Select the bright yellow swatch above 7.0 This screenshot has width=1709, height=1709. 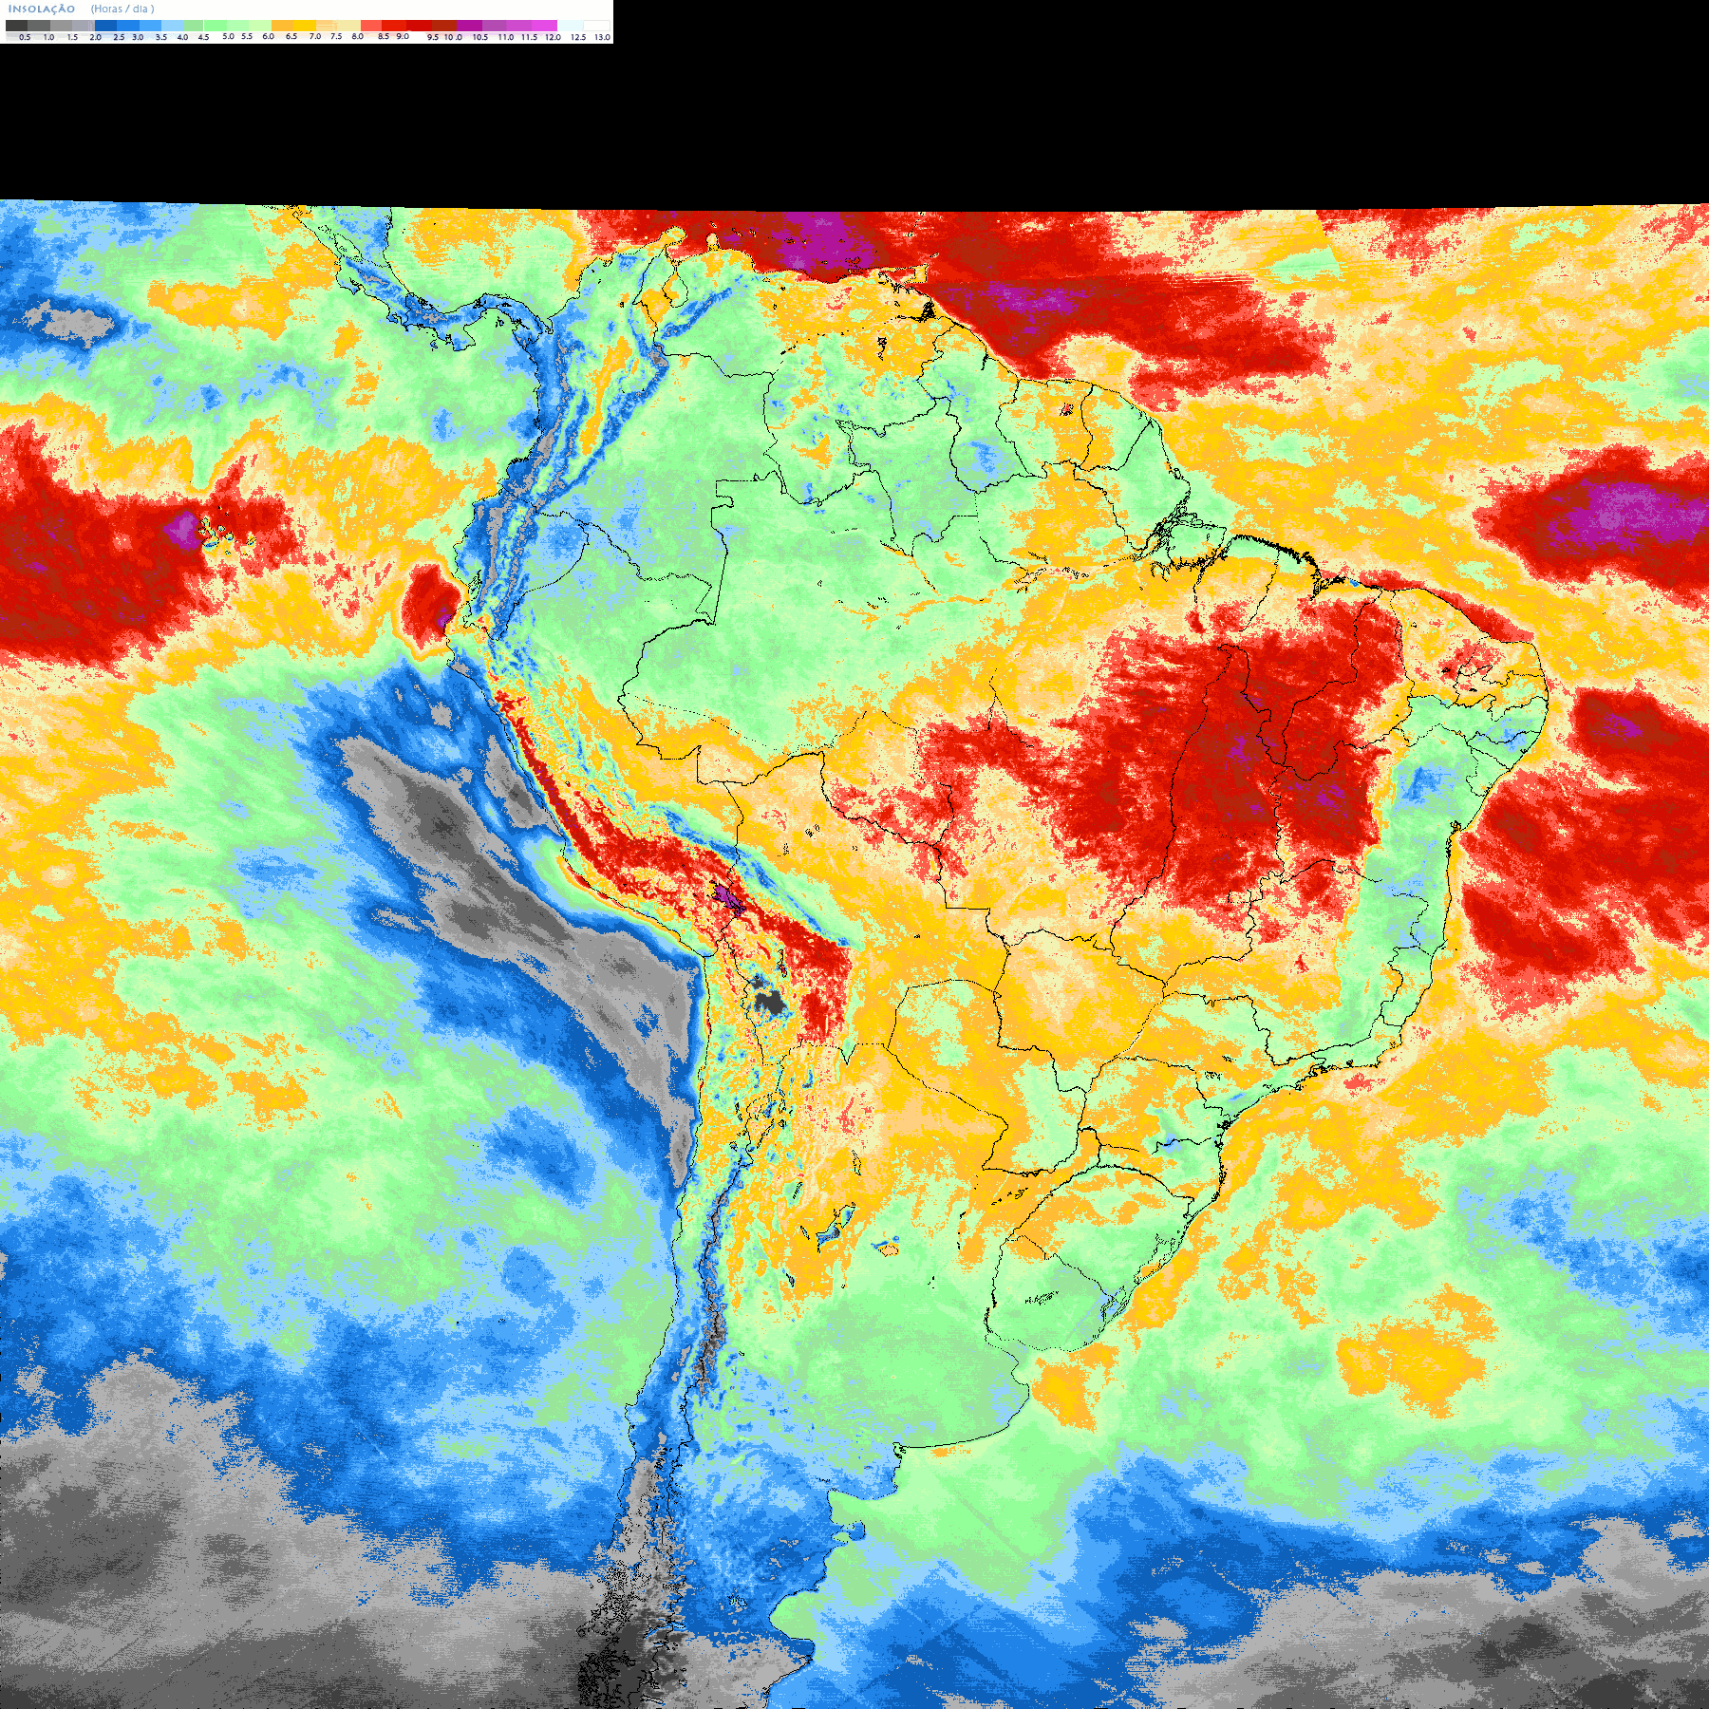305,26
